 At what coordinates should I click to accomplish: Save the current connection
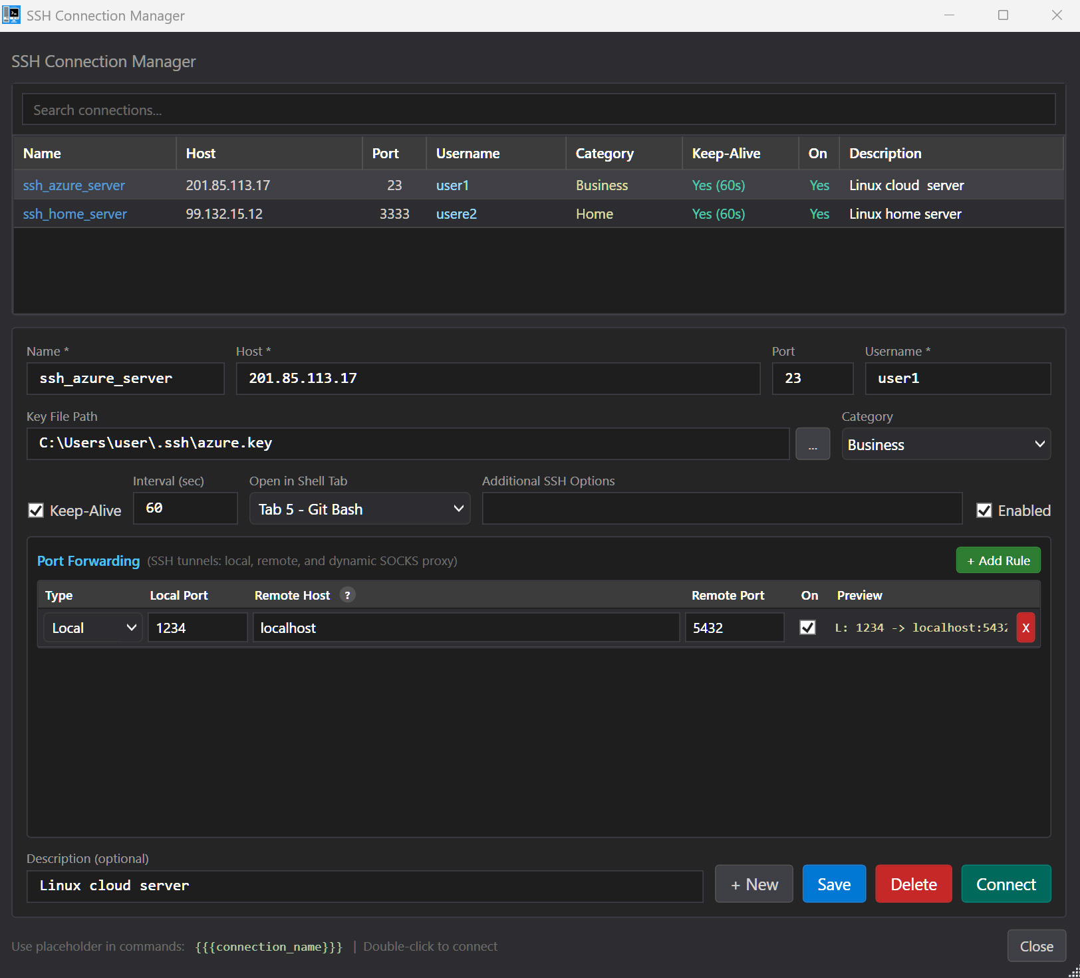tap(833, 884)
